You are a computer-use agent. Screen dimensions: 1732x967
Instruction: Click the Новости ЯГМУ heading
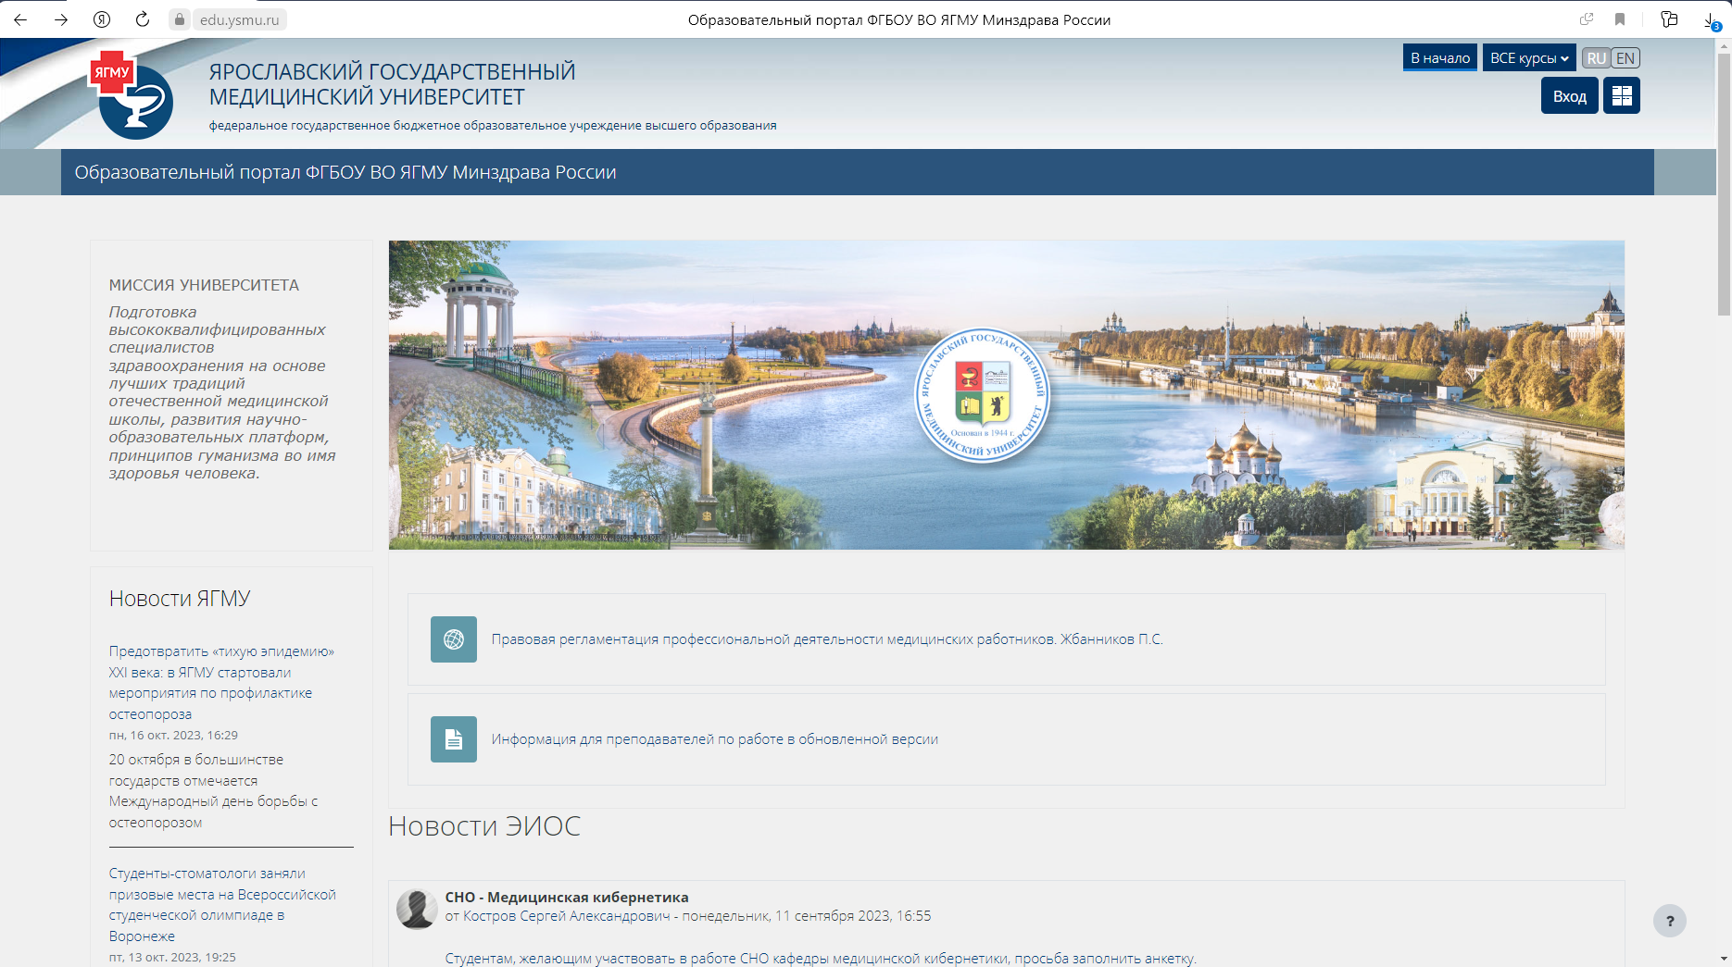point(180,599)
